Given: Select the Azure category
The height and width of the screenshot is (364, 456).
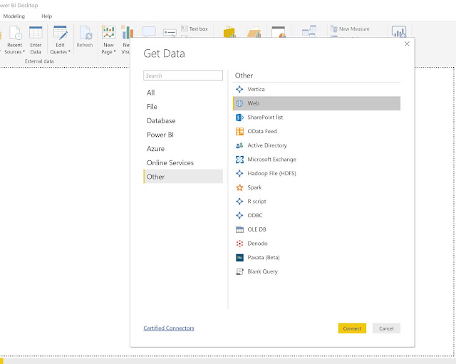Looking at the screenshot, I should click(183, 149).
